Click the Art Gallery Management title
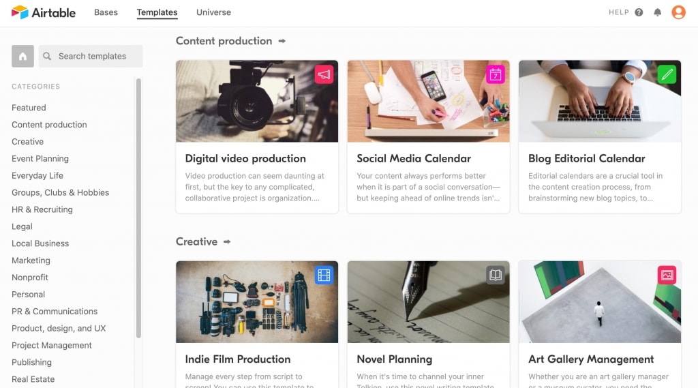698x388 pixels. coord(591,359)
